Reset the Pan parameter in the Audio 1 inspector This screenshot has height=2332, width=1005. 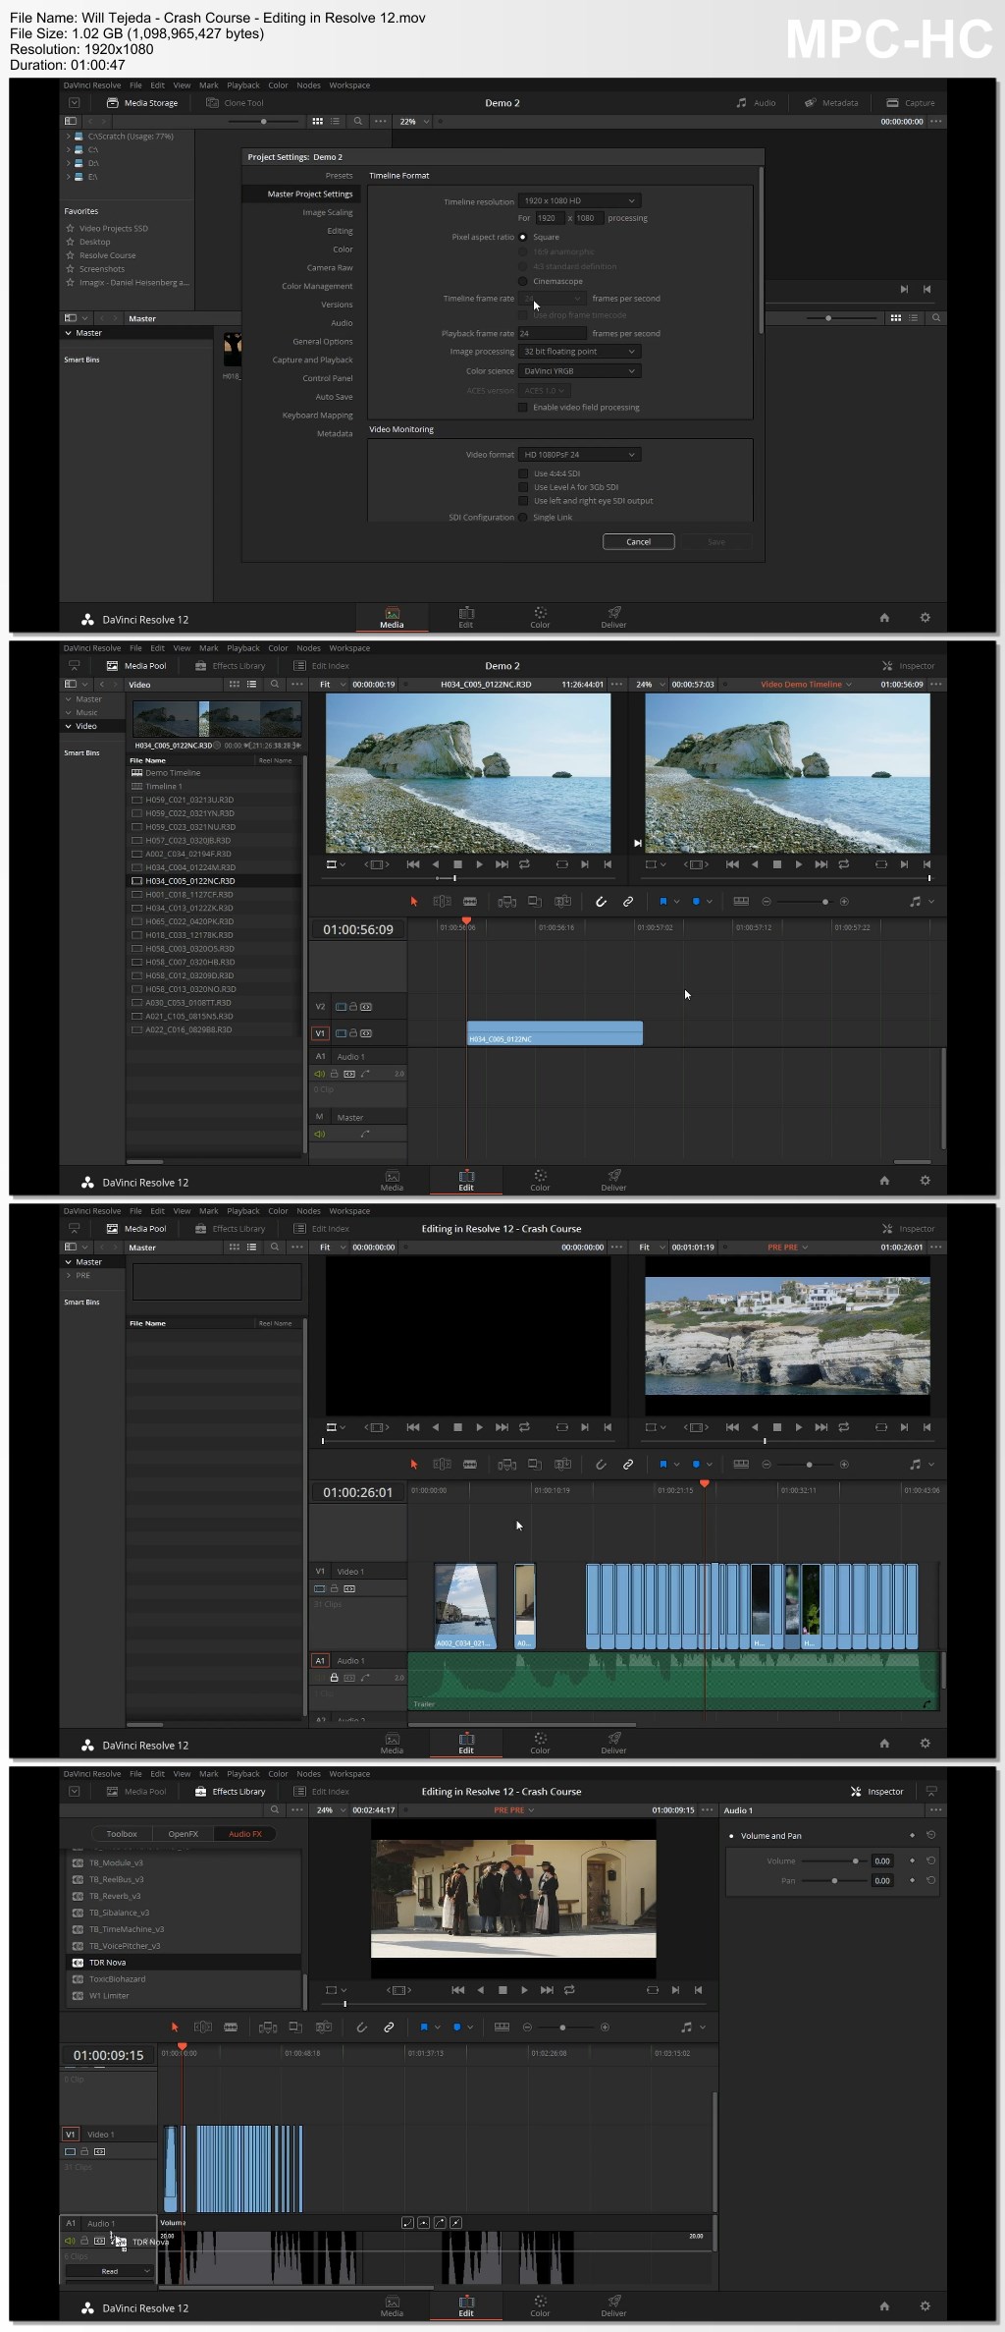pyautogui.click(x=930, y=1880)
